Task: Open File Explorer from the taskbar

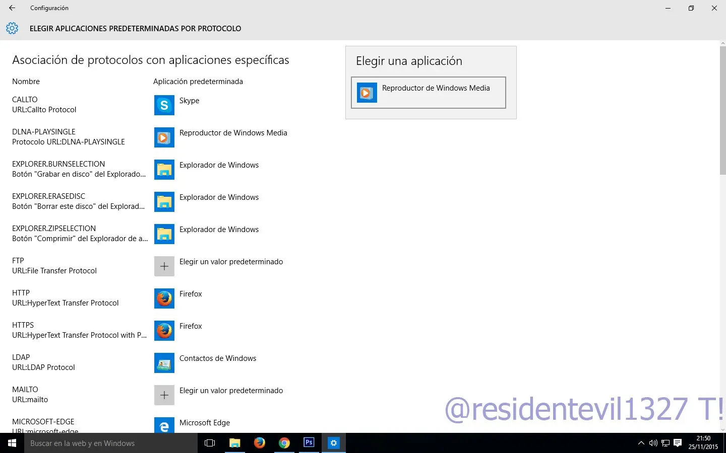Action: tap(234, 443)
